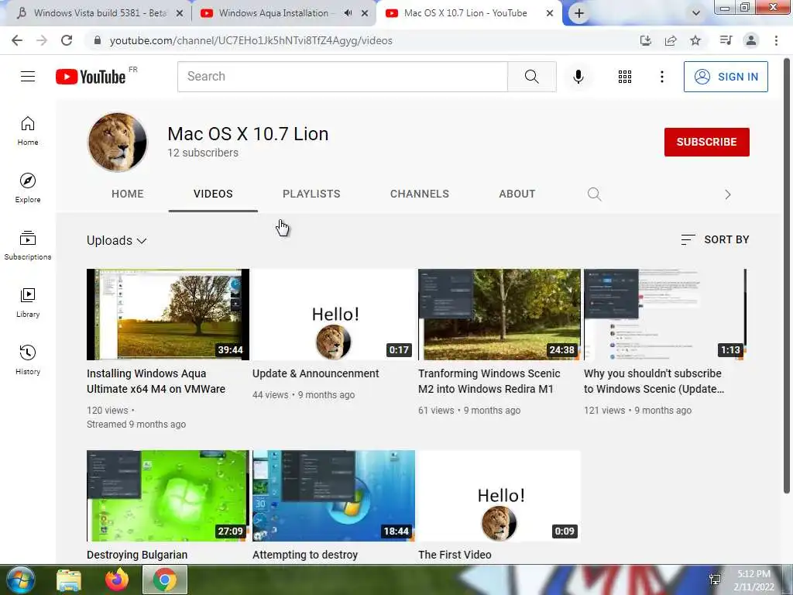
Task: Play the 24:38 video thumbnail
Action: [499, 315]
